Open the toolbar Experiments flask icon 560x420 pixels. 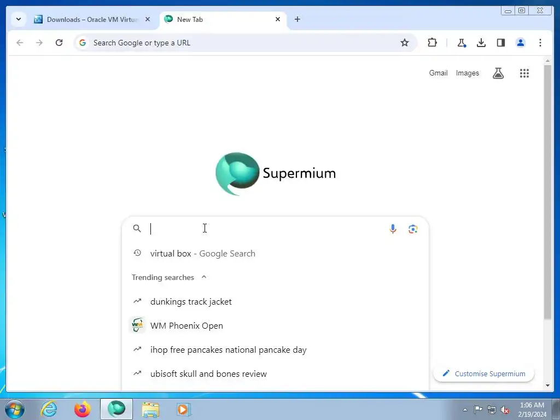click(462, 43)
